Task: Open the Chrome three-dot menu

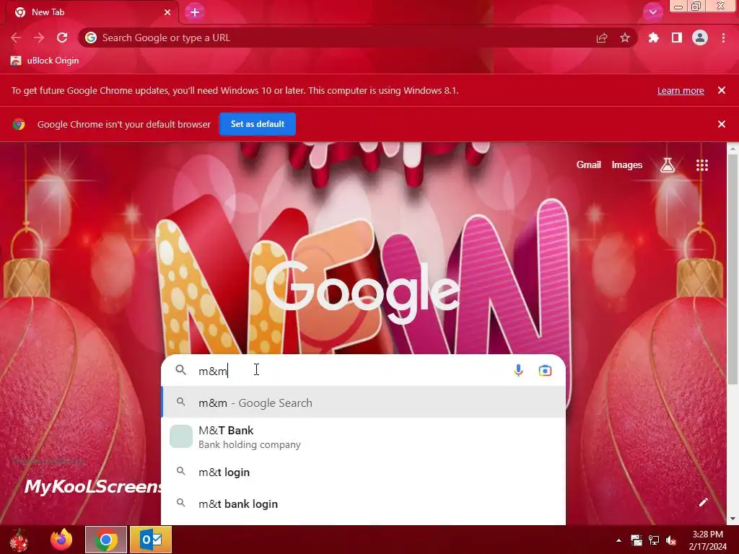Action: (723, 38)
